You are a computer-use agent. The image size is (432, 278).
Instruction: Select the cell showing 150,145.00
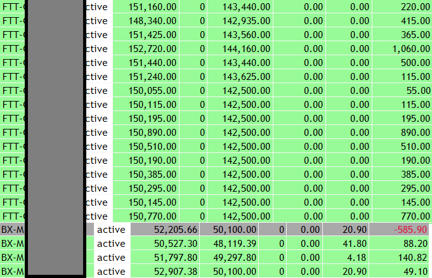click(146, 202)
